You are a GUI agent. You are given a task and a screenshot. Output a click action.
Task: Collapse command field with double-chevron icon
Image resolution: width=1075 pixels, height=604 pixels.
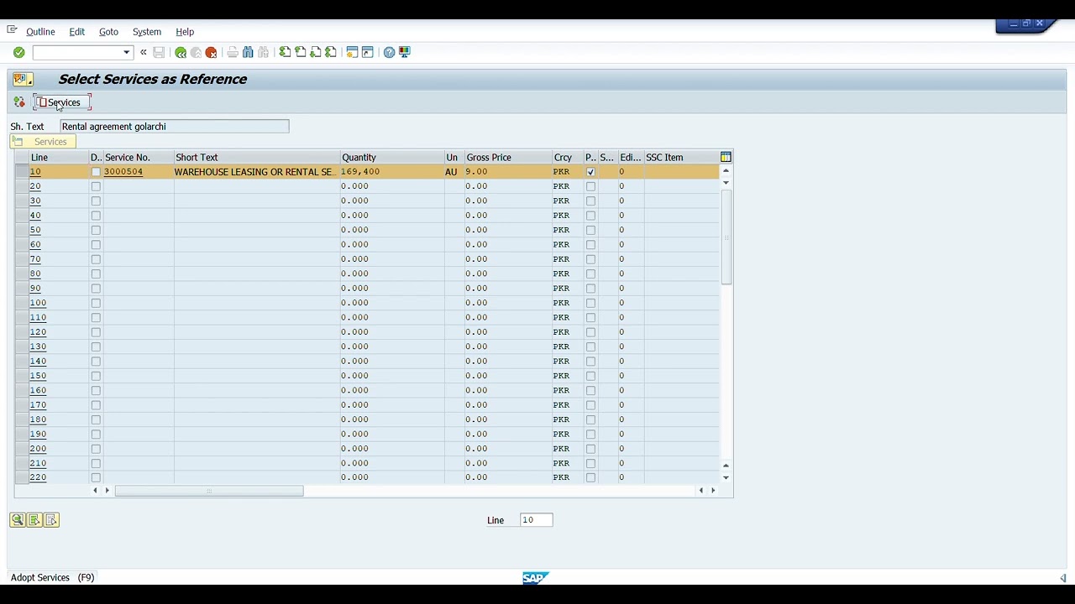[x=144, y=52]
